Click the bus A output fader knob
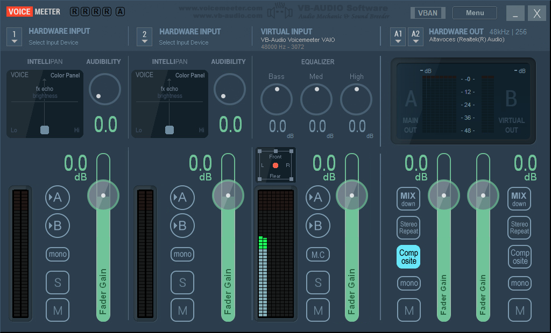Screen dimensions: 551x333 [x=444, y=196]
